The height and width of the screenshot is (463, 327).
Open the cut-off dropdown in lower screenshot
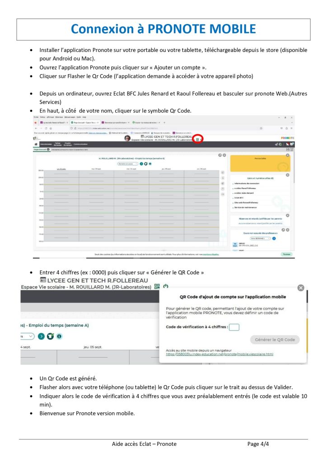pos(28,336)
